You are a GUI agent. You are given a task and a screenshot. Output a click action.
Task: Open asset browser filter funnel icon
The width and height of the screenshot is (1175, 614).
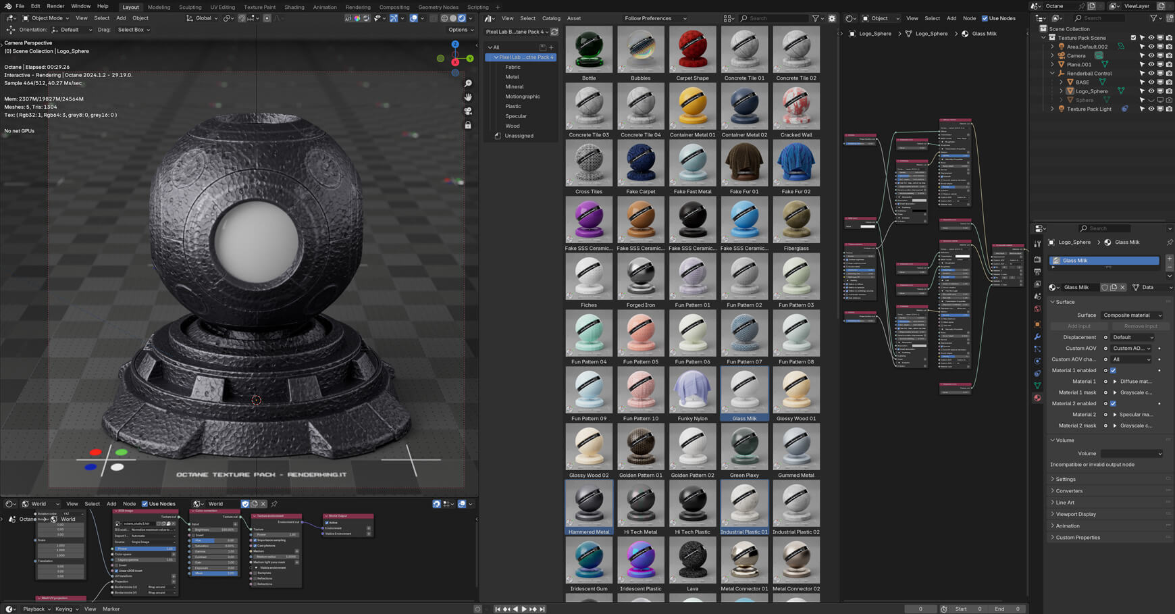816,18
